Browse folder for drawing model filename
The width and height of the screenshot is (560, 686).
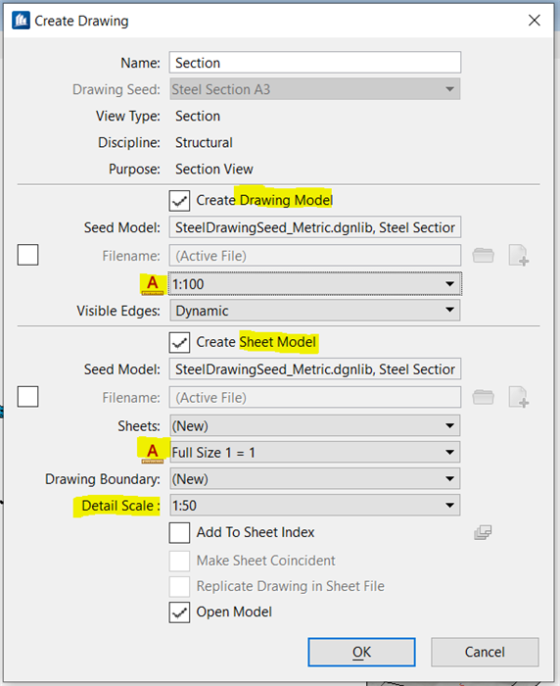[x=483, y=256]
